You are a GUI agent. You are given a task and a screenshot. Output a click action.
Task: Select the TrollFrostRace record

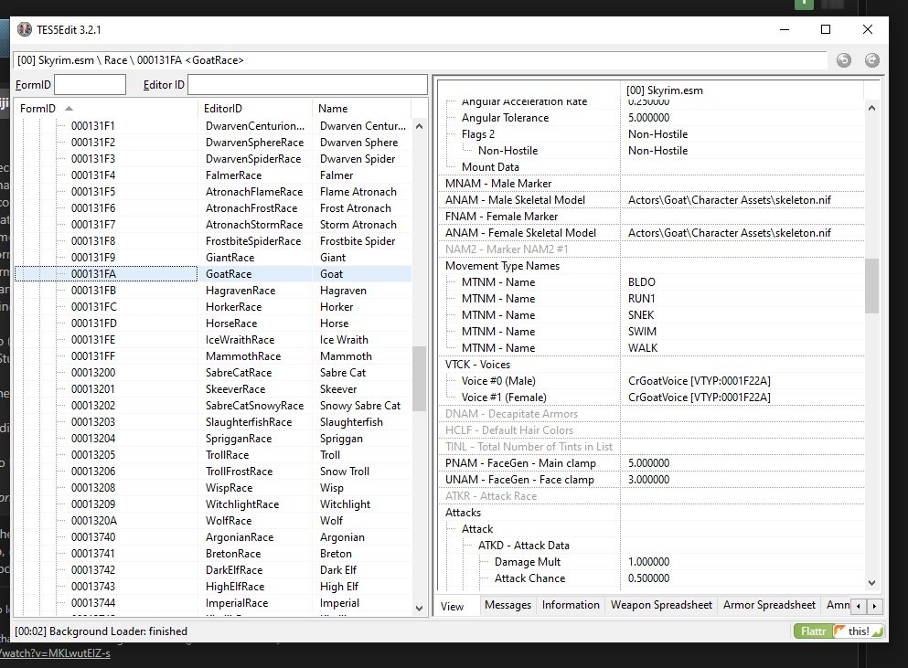[214, 472]
